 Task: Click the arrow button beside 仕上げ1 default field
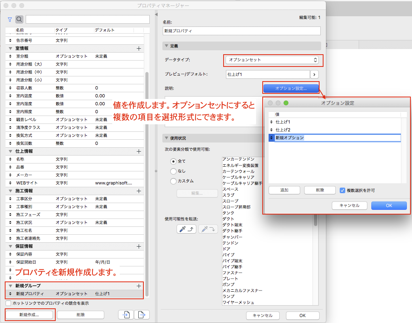pos(314,74)
